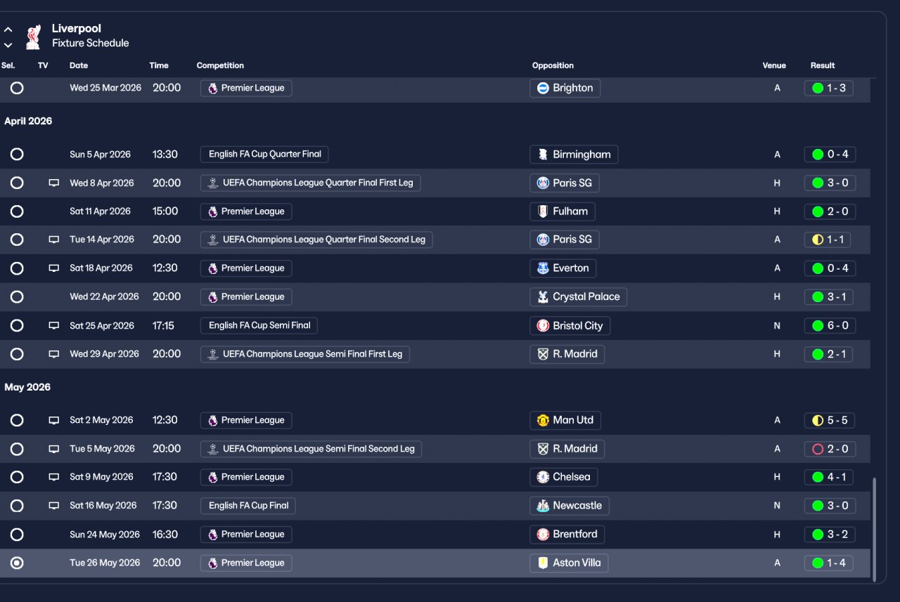View the 1 - 3 result against Brighton
Image resolution: width=900 pixels, height=602 pixels.
point(829,89)
